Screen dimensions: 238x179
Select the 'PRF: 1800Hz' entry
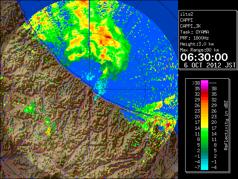tap(194, 38)
